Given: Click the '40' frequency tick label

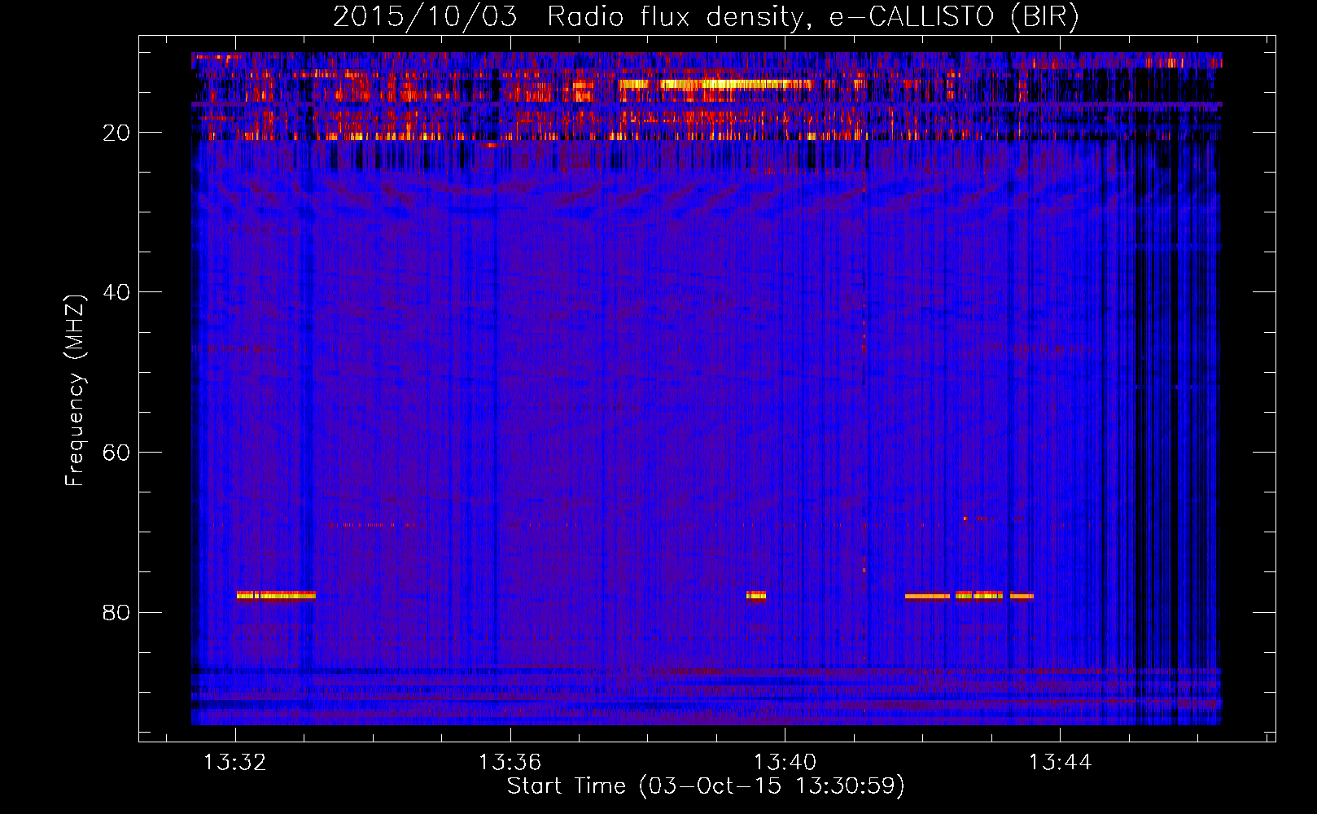Looking at the screenshot, I should pos(117,291).
